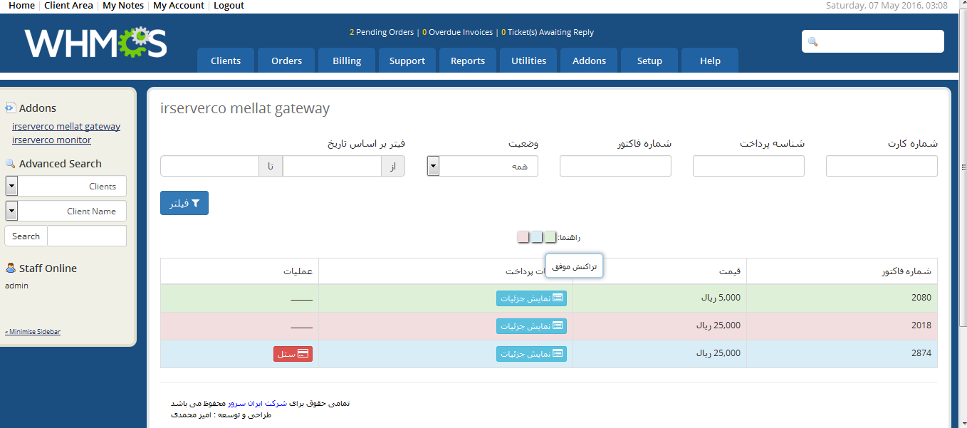Click the WHMCS logo
Image resolution: width=967 pixels, height=428 pixels.
(x=96, y=43)
